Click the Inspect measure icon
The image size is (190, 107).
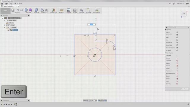pyautogui.click(x=62, y=10)
